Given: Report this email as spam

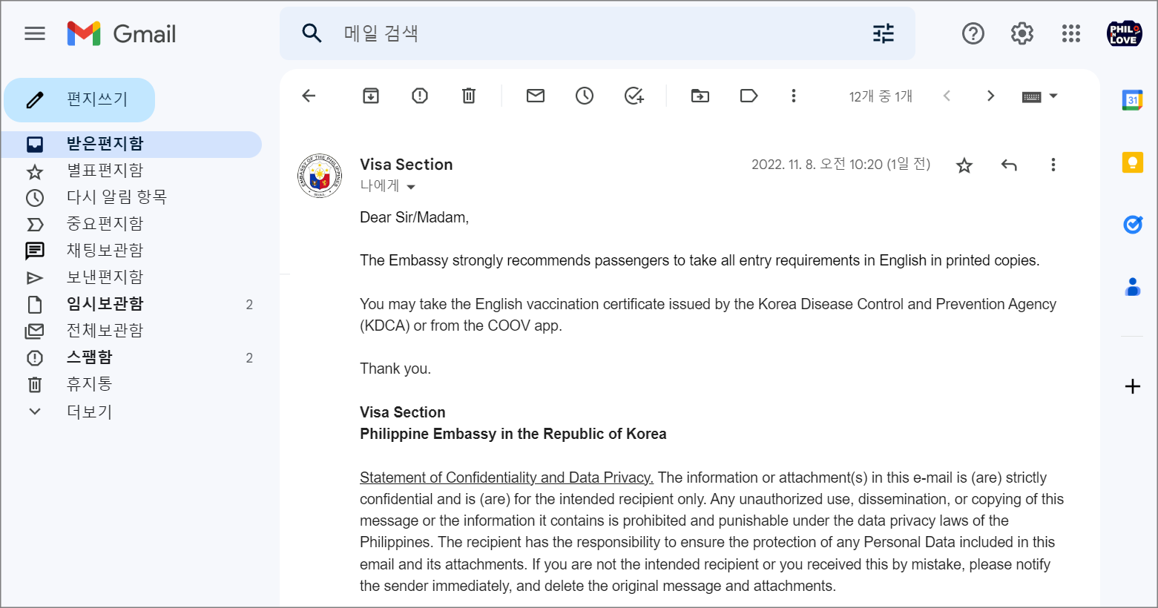Looking at the screenshot, I should (420, 96).
